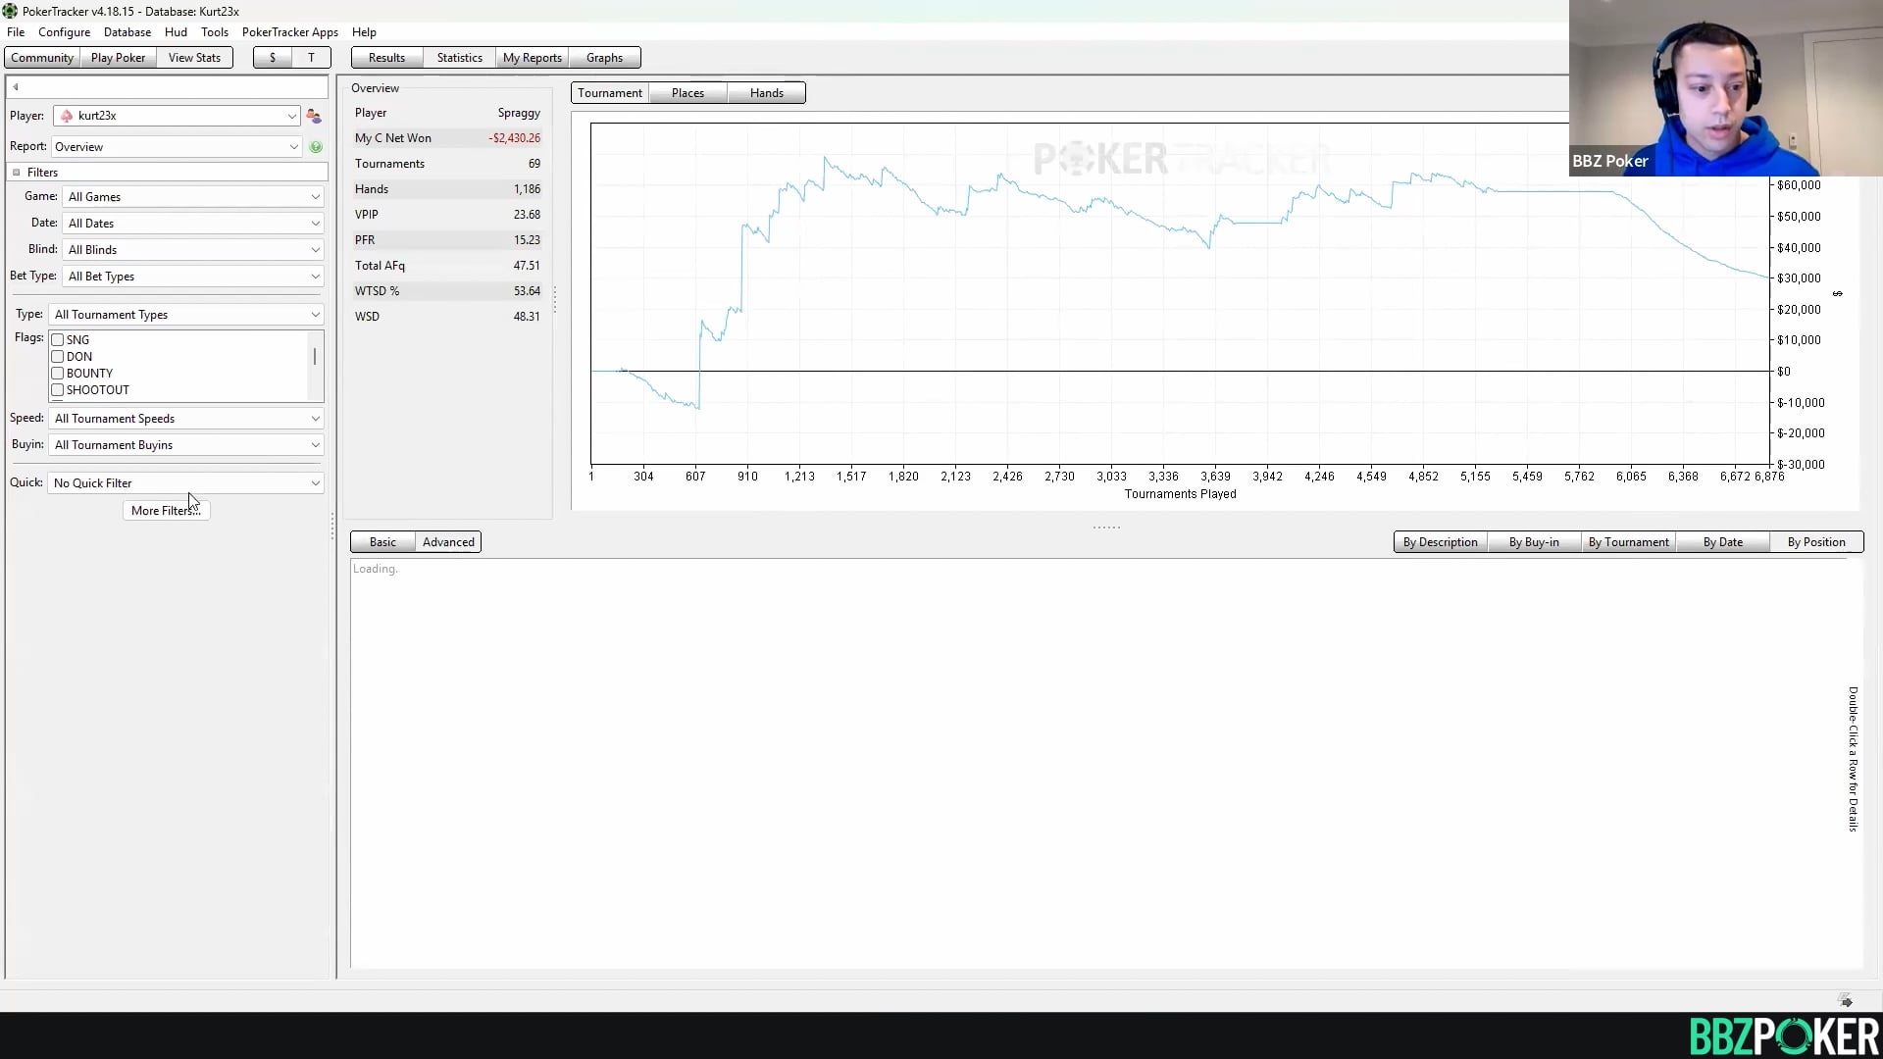
Task: Click the player alias people icon
Action: pos(314,116)
